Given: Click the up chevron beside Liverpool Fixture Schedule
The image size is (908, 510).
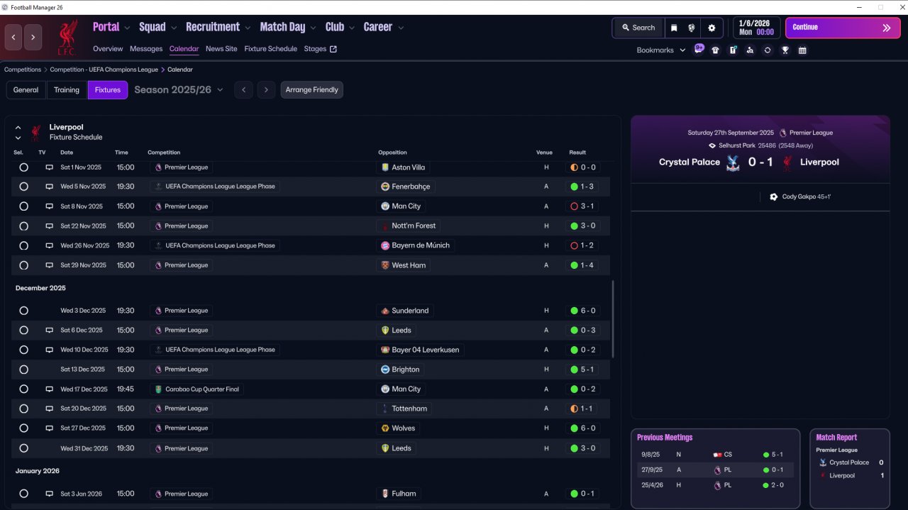Looking at the screenshot, I should (x=18, y=128).
